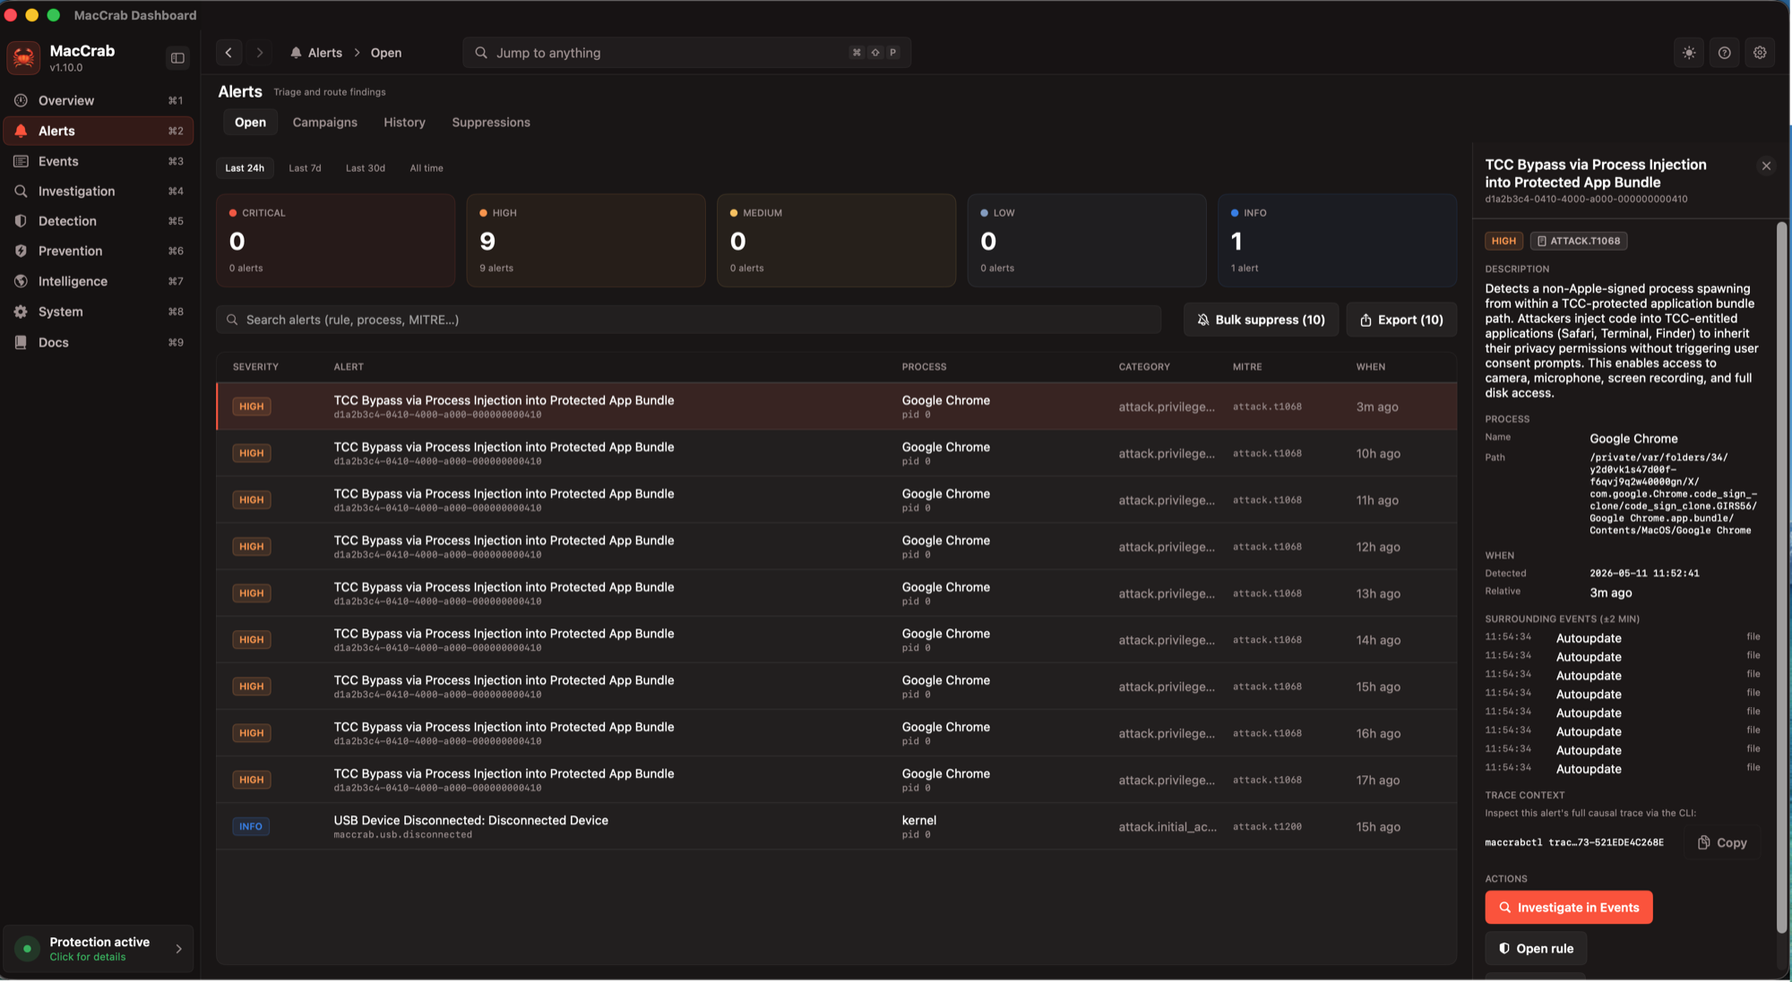Open the TCC Bypass alert from 13h ago
This screenshot has width=1792, height=982.
pyautogui.click(x=836, y=593)
